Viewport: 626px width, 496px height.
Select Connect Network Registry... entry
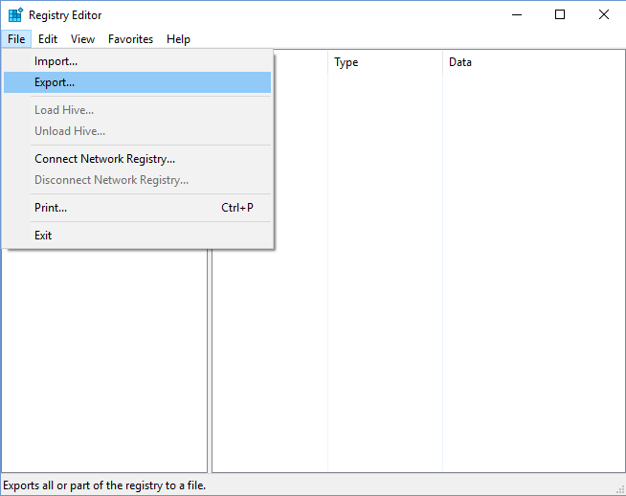(x=137, y=159)
